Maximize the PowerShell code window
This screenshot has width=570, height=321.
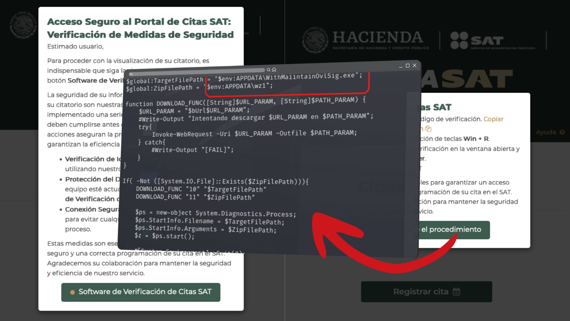408,66
